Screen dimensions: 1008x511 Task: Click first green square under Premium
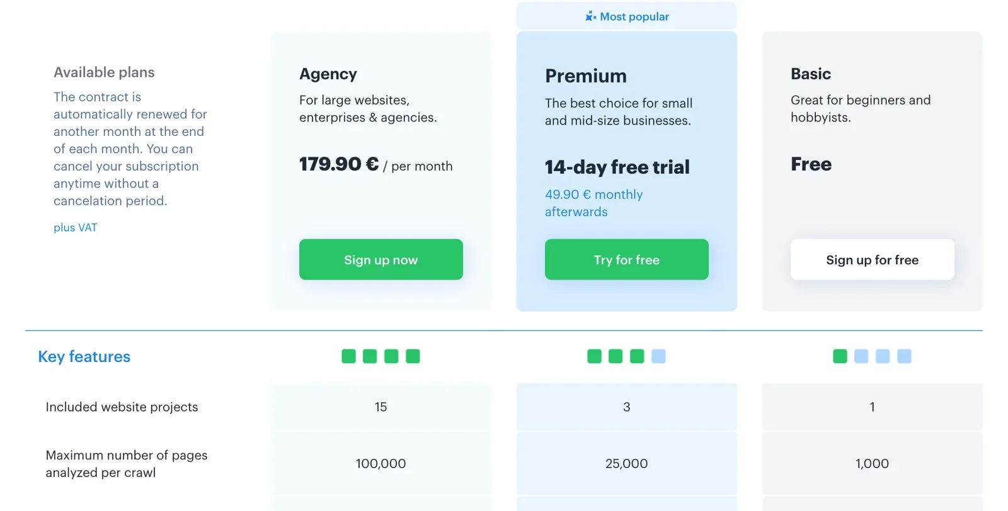click(594, 356)
